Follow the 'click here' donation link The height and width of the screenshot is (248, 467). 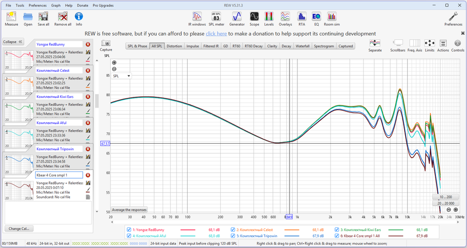coord(216,33)
